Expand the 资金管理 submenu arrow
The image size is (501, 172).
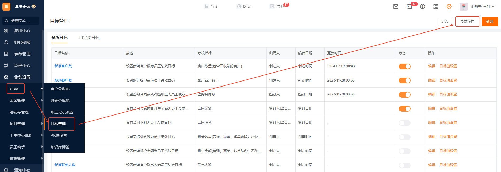click(42, 100)
